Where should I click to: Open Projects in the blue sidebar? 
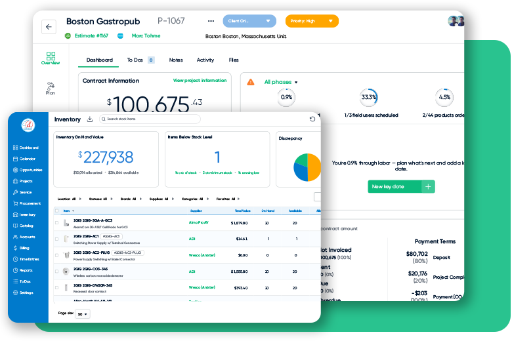[23, 181]
